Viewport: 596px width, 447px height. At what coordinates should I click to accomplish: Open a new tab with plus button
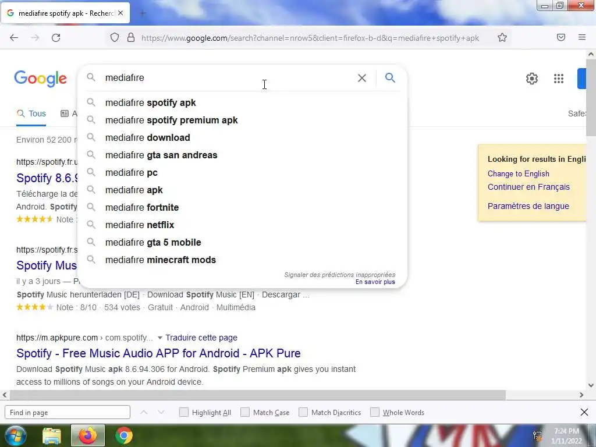[143, 13]
